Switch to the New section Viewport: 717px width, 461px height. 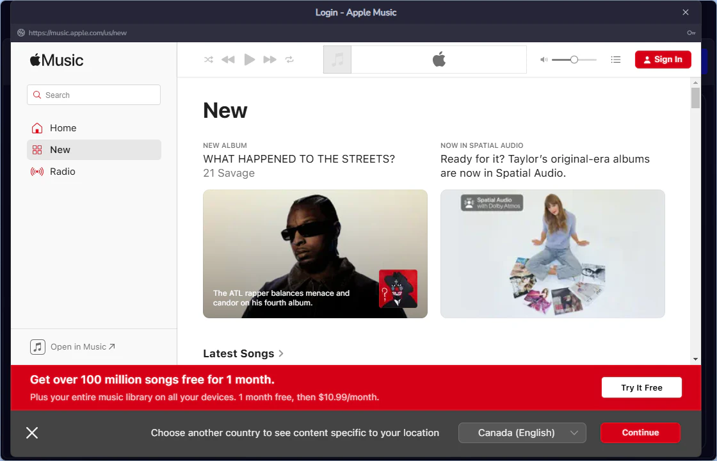pyautogui.click(x=60, y=149)
